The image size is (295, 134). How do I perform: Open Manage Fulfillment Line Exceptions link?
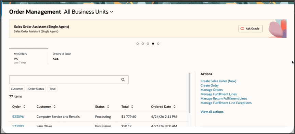[226, 103]
